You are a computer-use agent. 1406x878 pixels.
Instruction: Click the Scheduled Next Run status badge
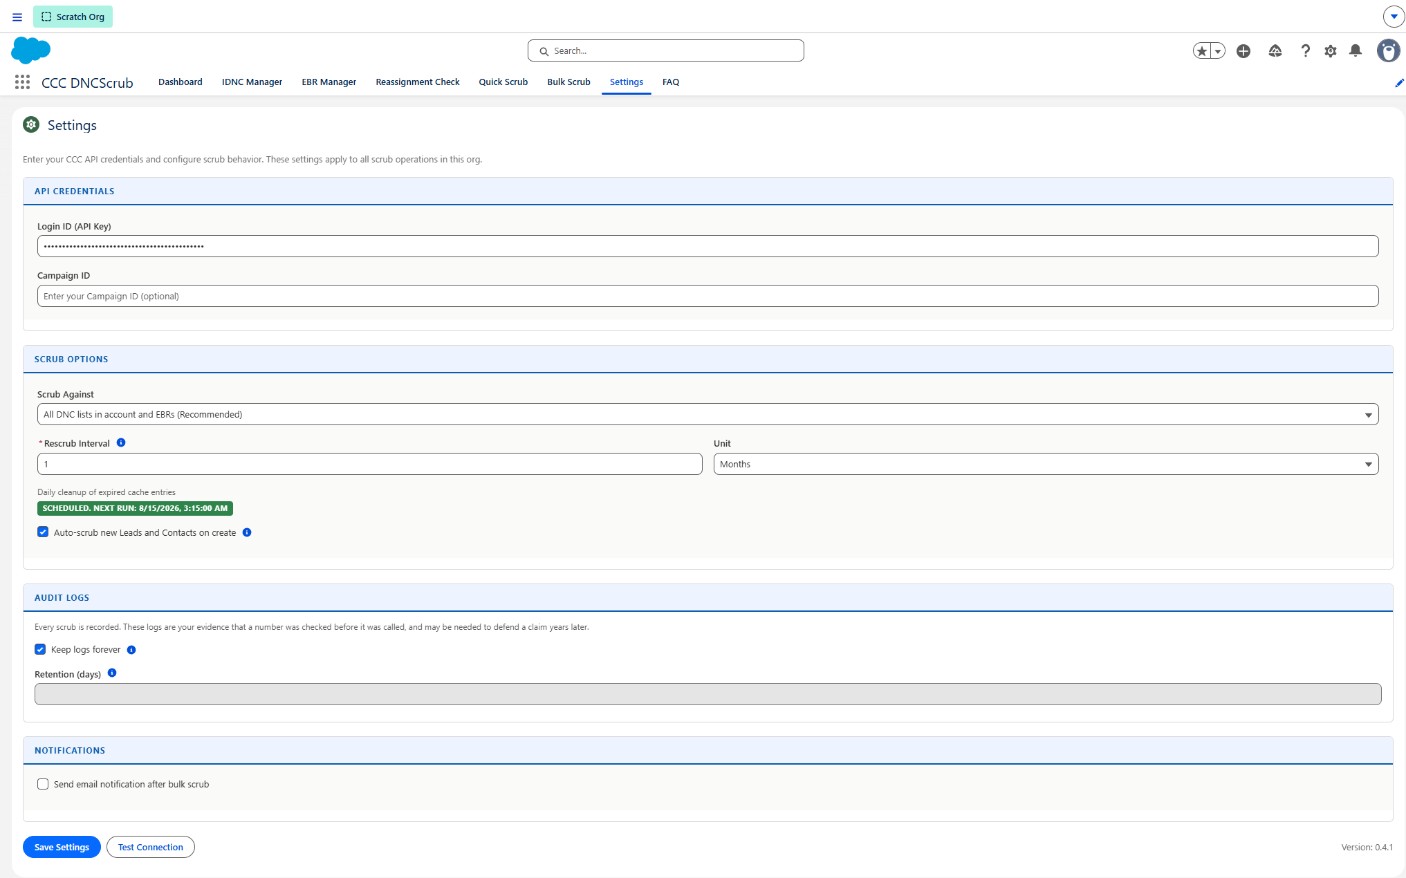coord(135,508)
